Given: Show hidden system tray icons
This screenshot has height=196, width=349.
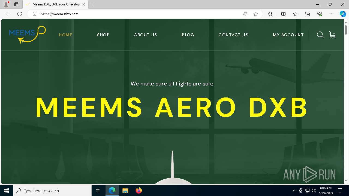Looking at the screenshot, I should click(x=294, y=191).
